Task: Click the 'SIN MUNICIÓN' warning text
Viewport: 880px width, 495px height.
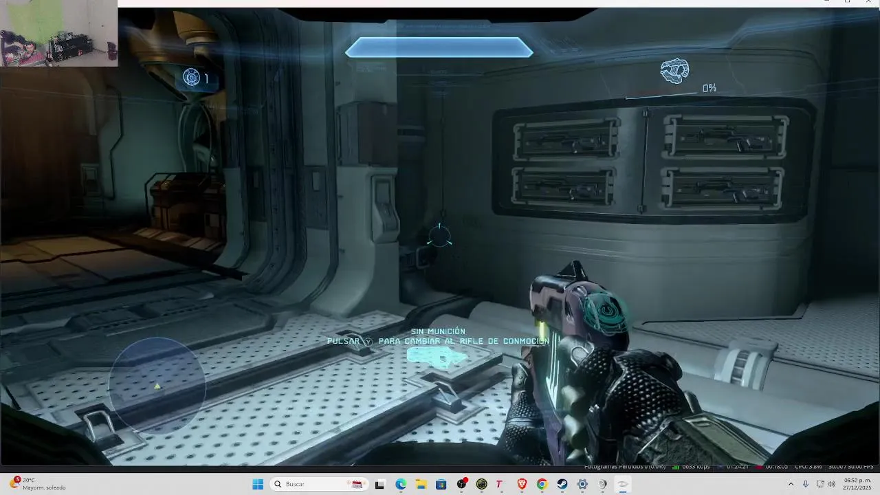Action: (438, 331)
